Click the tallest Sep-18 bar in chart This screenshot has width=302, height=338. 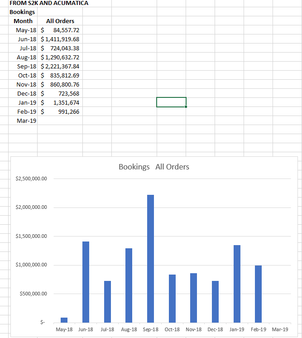point(150,258)
